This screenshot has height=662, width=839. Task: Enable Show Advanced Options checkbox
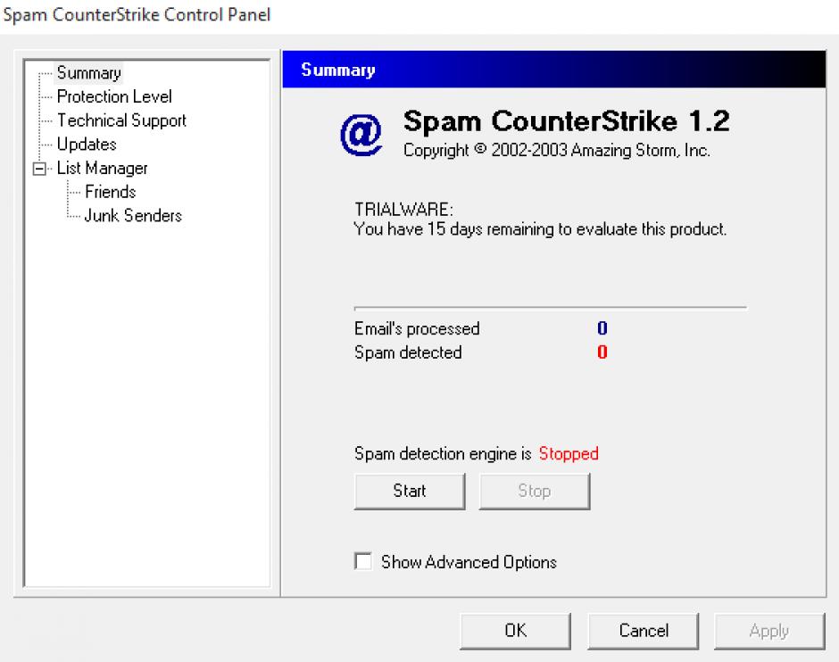click(x=362, y=561)
